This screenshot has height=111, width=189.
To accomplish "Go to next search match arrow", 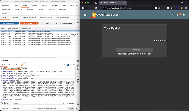I will click(11, 103).
